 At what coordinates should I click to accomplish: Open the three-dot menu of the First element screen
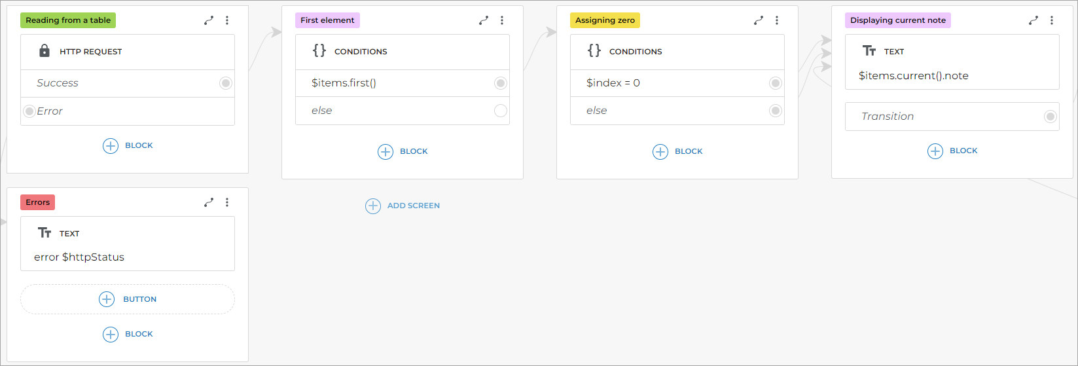point(502,20)
